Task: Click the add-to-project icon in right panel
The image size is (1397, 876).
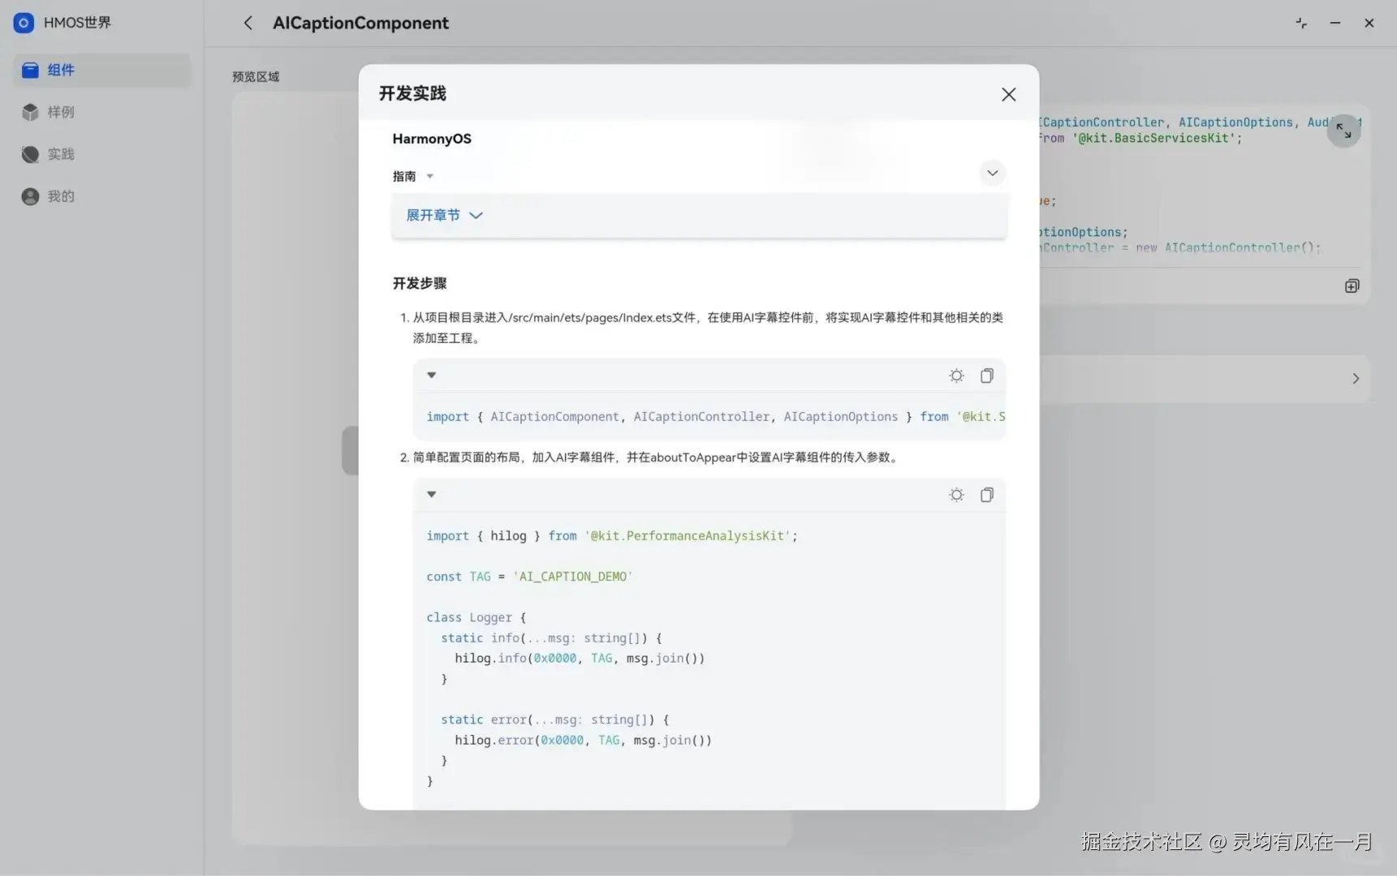Action: point(1352,286)
